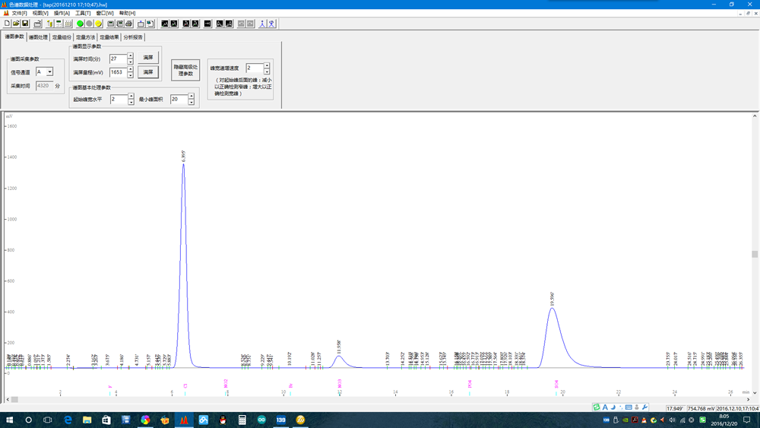Expand the 信号通道 channel dropdown
The width and height of the screenshot is (760, 428).
coord(49,71)
